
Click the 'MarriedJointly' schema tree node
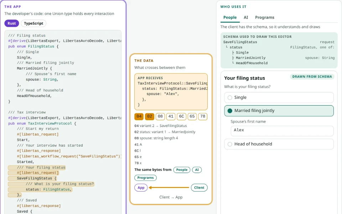[x=250, y=58]
